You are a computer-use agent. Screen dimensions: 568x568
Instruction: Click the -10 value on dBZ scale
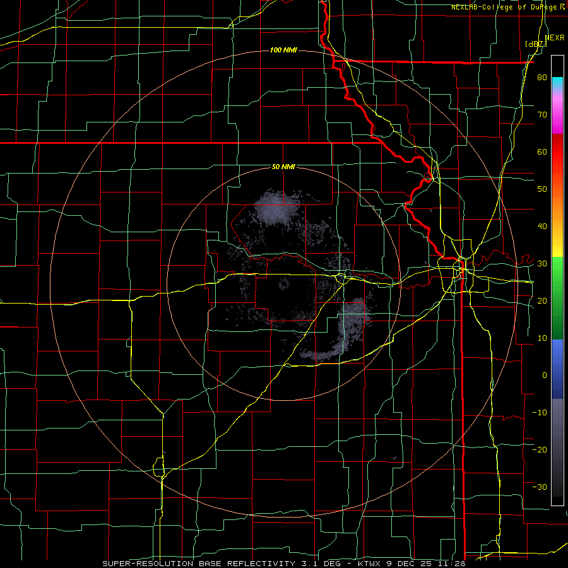540,412
